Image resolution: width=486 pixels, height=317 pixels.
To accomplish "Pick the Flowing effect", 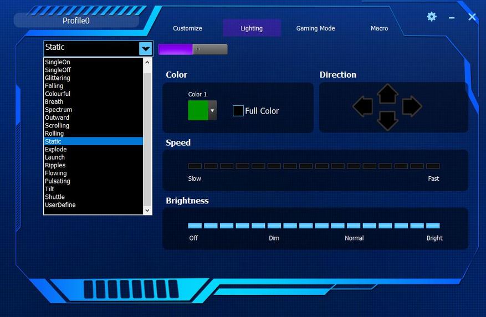I will [94, 173].
